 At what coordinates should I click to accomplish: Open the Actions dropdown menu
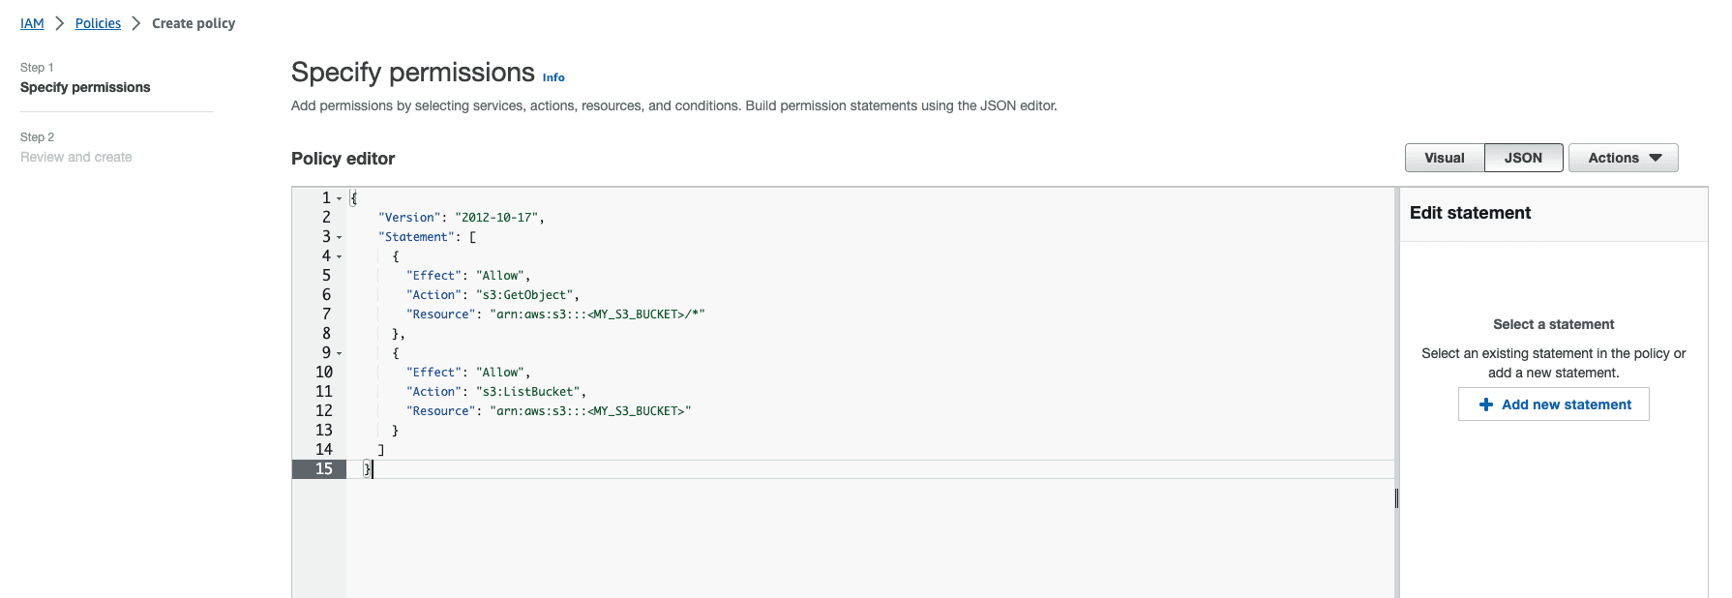click(1623, 158)
